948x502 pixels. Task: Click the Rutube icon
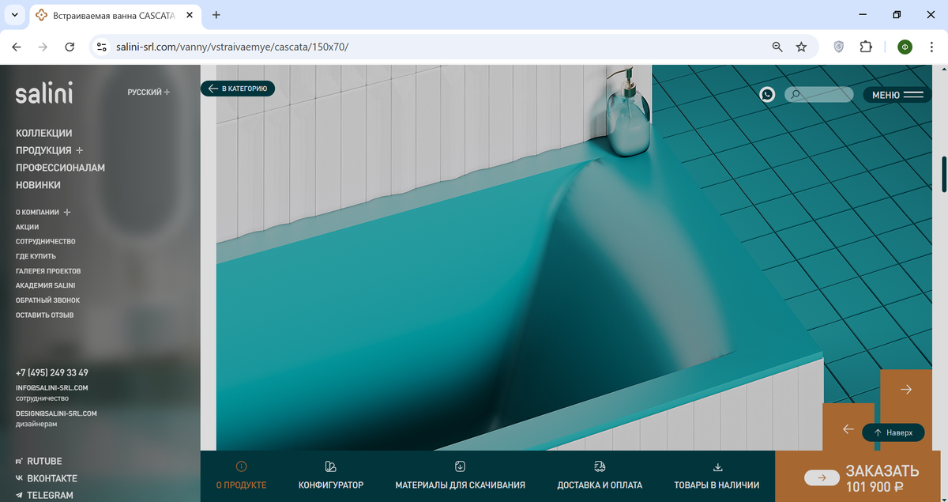coord(19,462)
